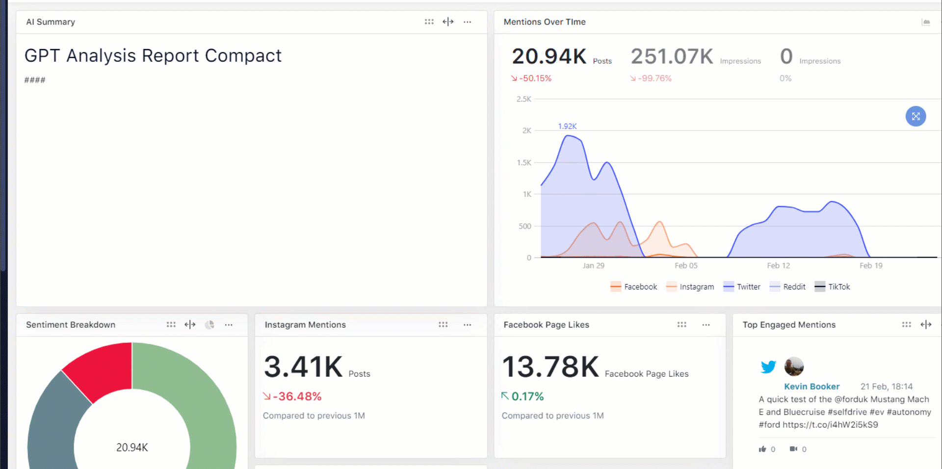Toggle the Twitter series in the chart legend
Screen dimensions: 942x469
click(741, 287)
